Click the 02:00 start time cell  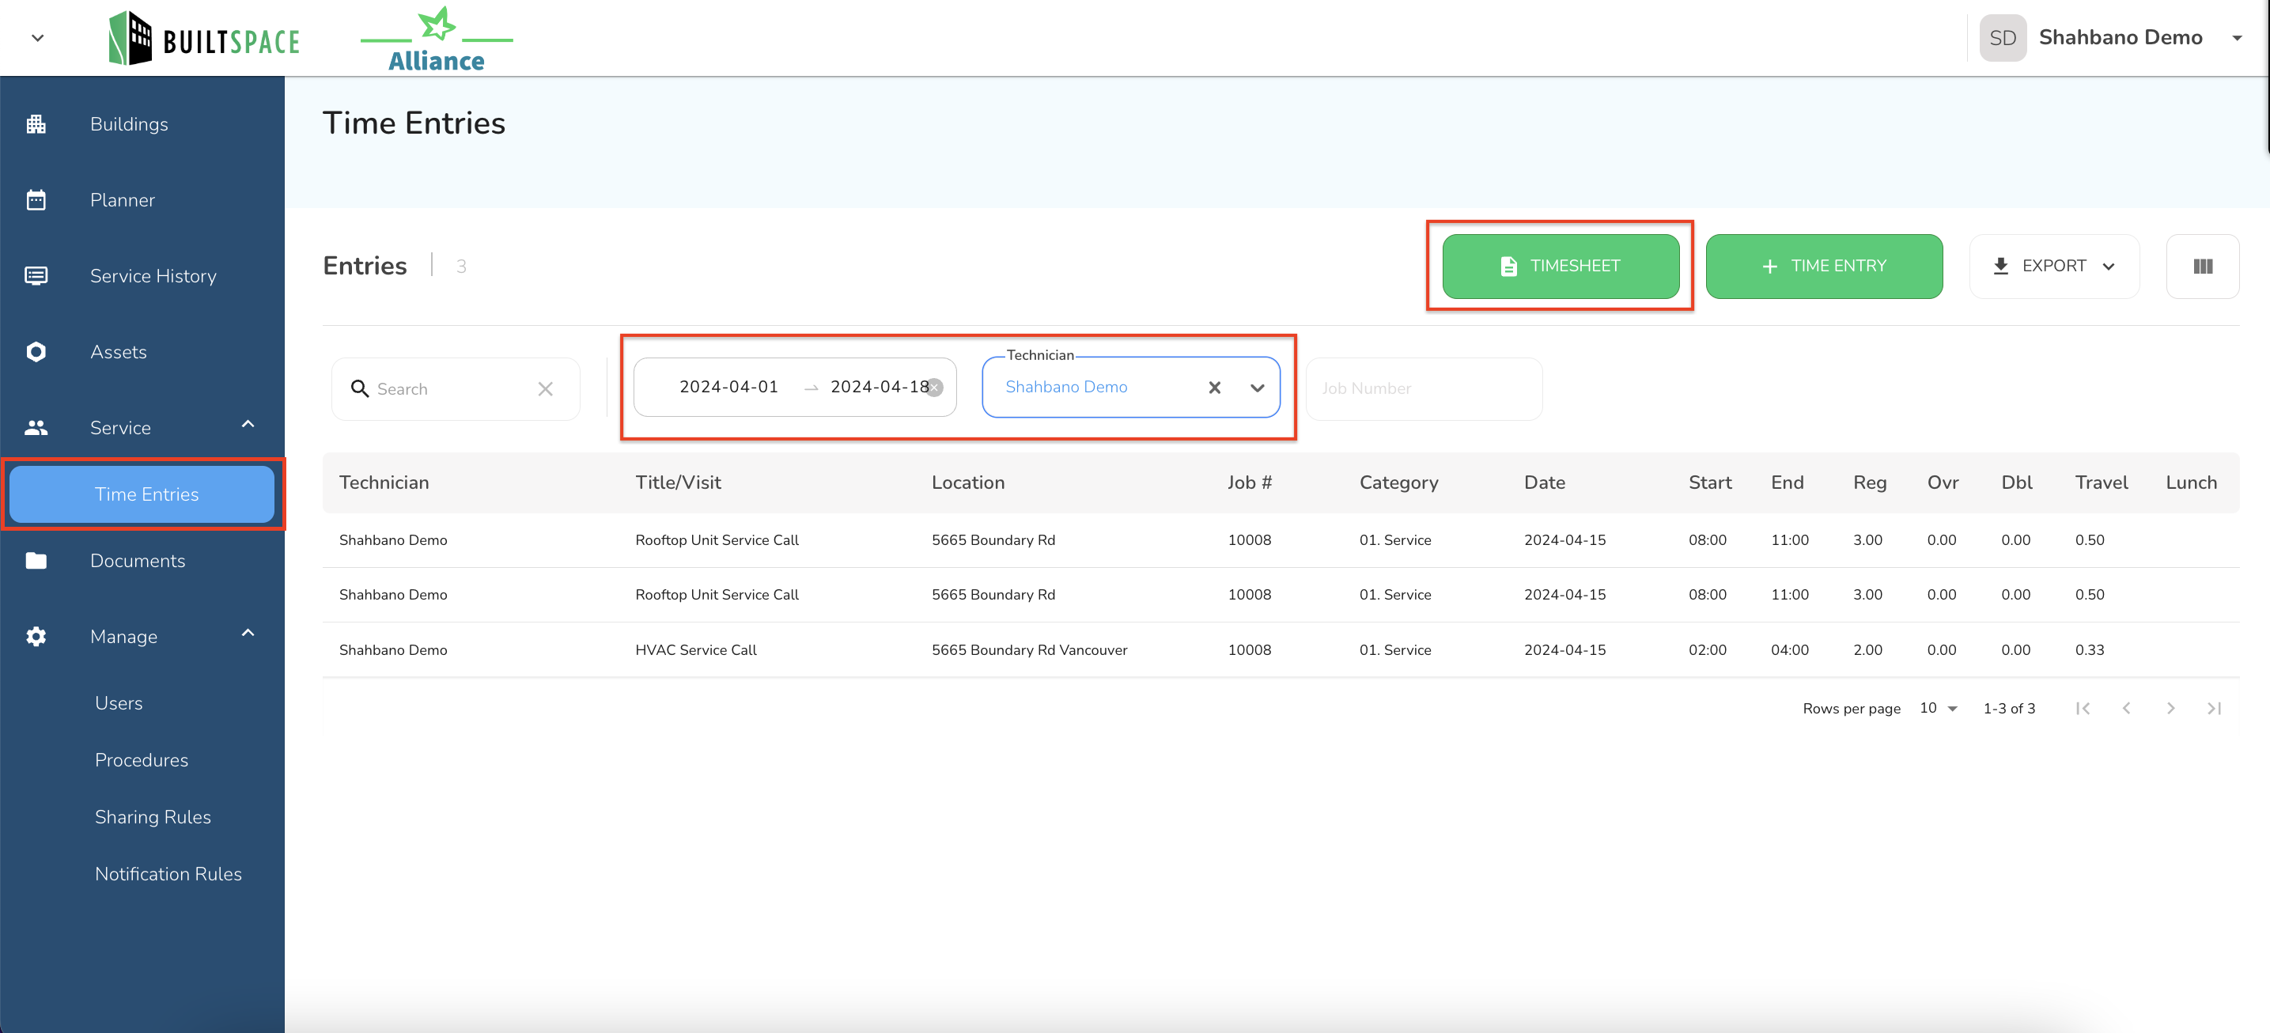pos(1707,650)
